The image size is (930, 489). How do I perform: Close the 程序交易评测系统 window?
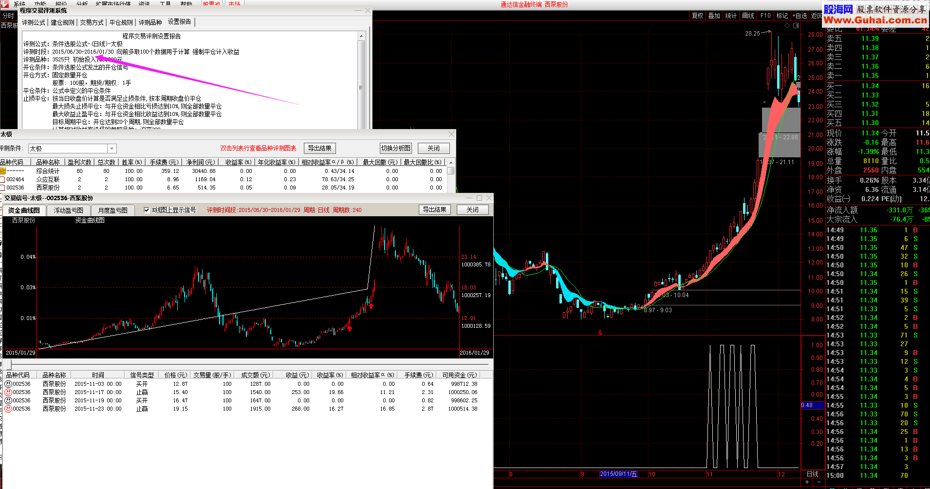368,10
